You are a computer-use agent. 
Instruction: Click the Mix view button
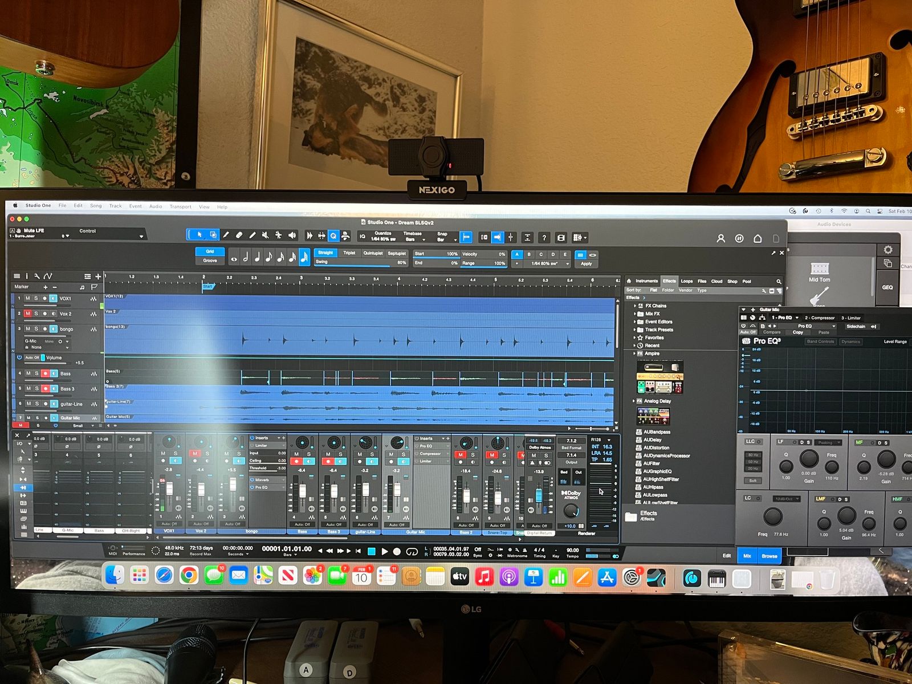747,556
